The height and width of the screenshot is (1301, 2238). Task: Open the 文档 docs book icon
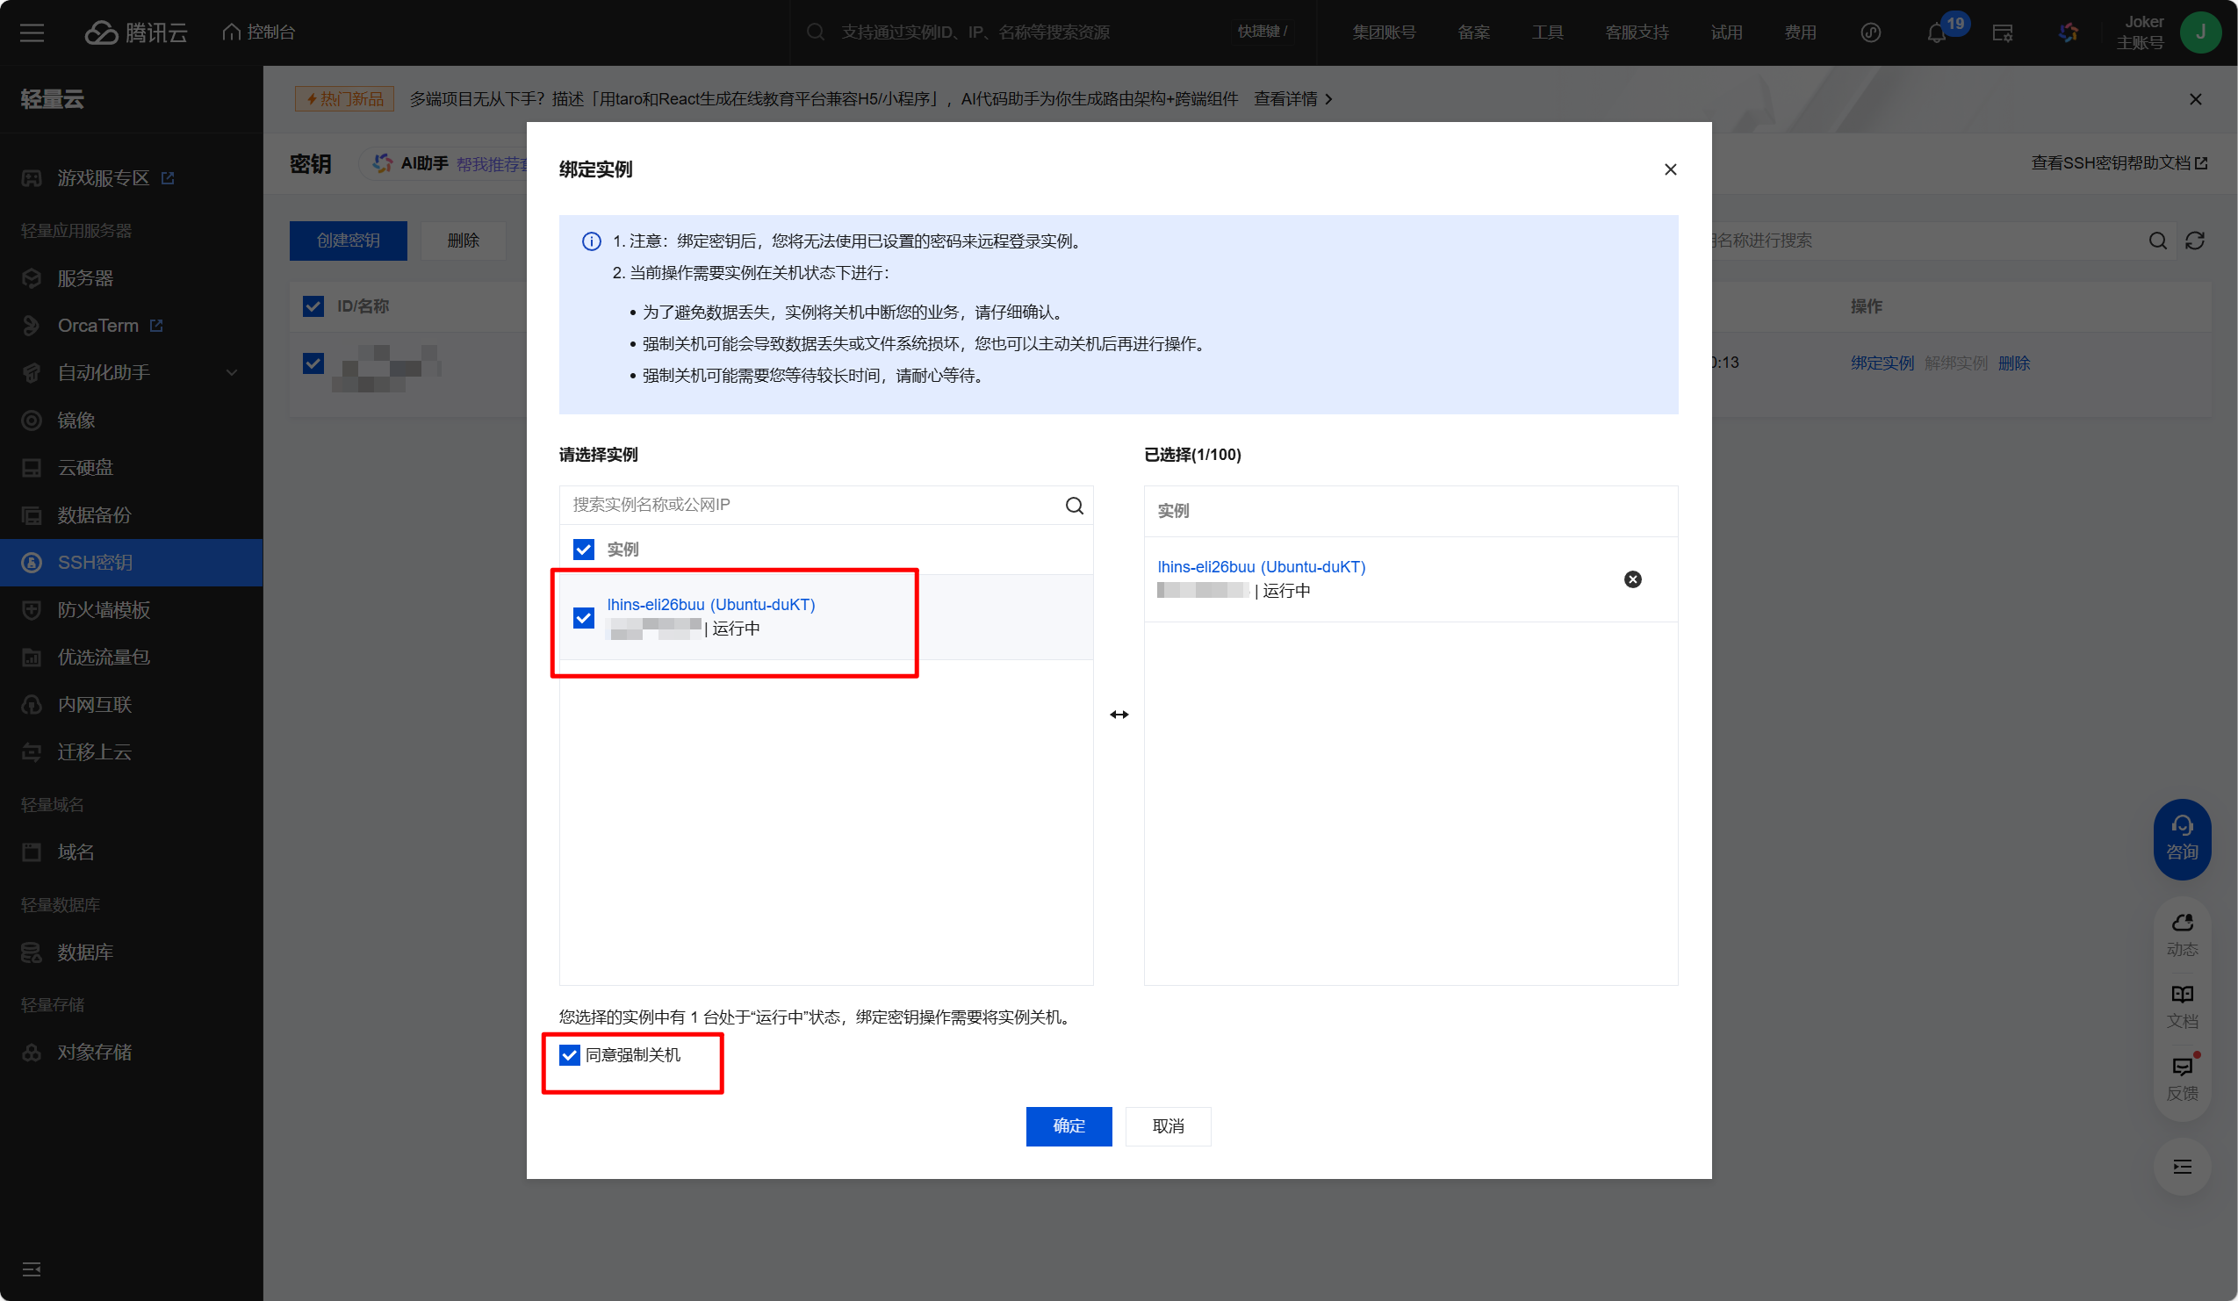click(2182, 1005)
